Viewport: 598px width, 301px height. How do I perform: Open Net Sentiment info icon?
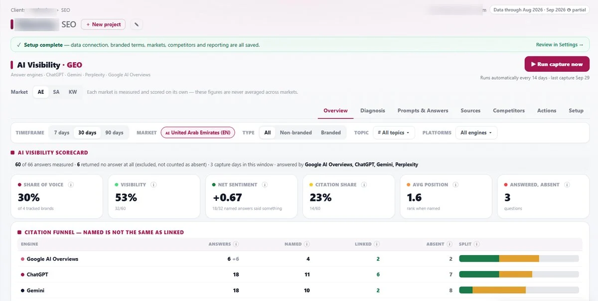(x=265, y=184)
